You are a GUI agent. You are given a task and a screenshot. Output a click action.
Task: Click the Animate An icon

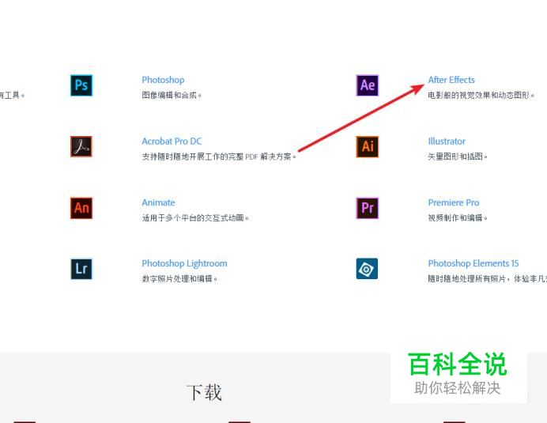81,208
